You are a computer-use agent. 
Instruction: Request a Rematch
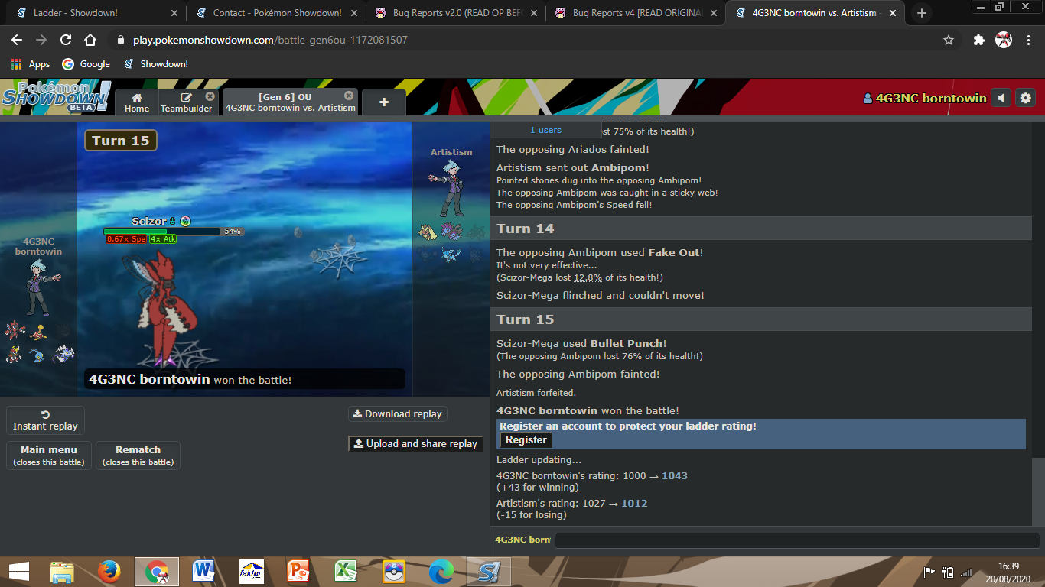(x=138, y=456)
